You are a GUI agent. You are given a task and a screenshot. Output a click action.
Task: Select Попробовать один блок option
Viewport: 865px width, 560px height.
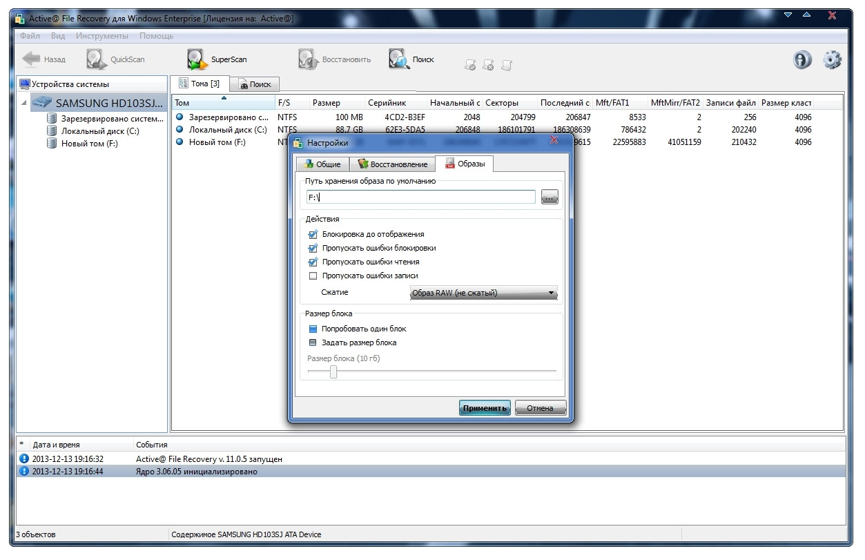[x=313, y=329]
